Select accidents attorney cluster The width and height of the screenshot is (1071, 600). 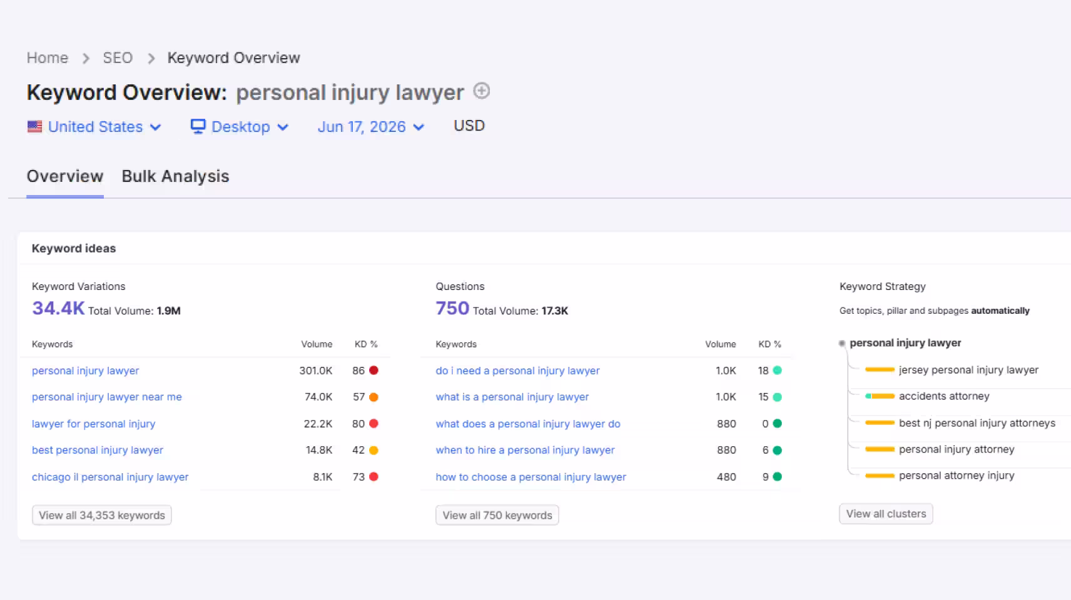click(x=944, y=396)
